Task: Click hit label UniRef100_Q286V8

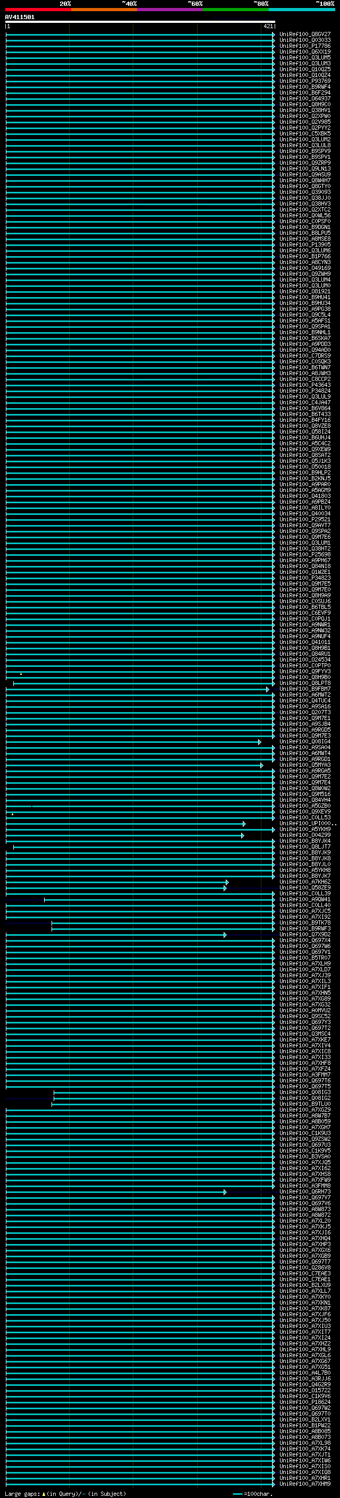Action: (x=305, y=1268)
